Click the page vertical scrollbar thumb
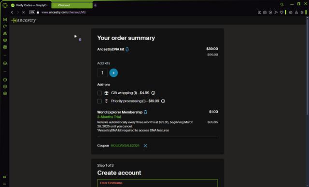Viewport: 309px width, 187px height. [307, 67]
